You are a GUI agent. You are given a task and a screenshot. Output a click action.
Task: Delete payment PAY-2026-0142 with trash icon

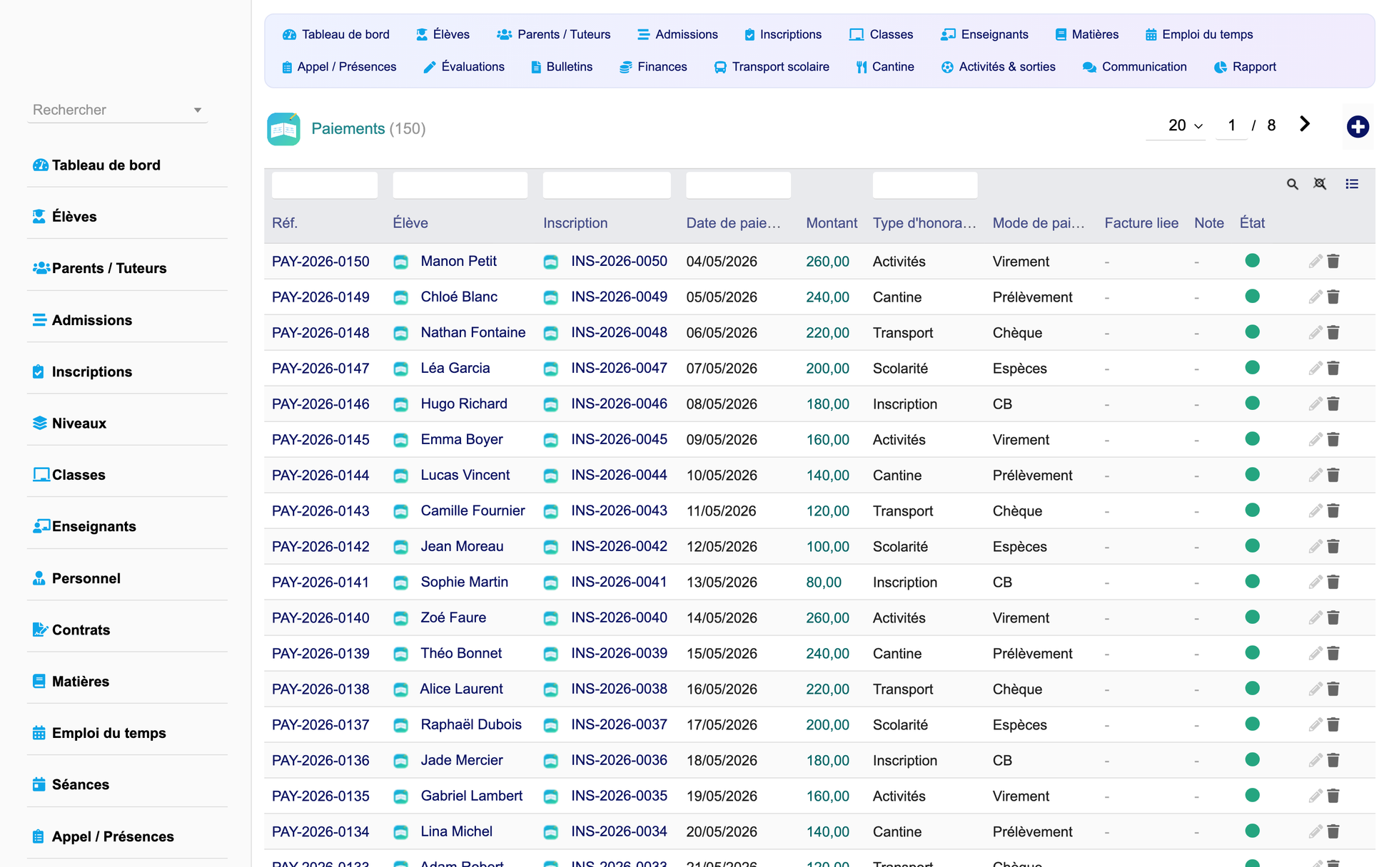tap(1333, 546)
